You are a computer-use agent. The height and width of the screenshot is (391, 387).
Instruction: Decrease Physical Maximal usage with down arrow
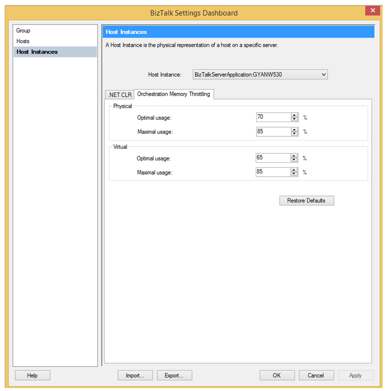point(294,134)
